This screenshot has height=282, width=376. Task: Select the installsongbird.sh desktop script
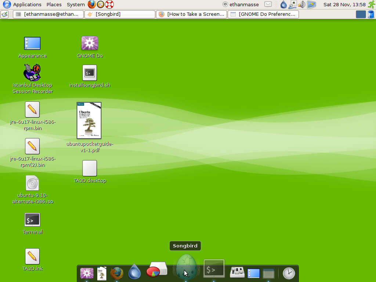(x=89, y=73)
